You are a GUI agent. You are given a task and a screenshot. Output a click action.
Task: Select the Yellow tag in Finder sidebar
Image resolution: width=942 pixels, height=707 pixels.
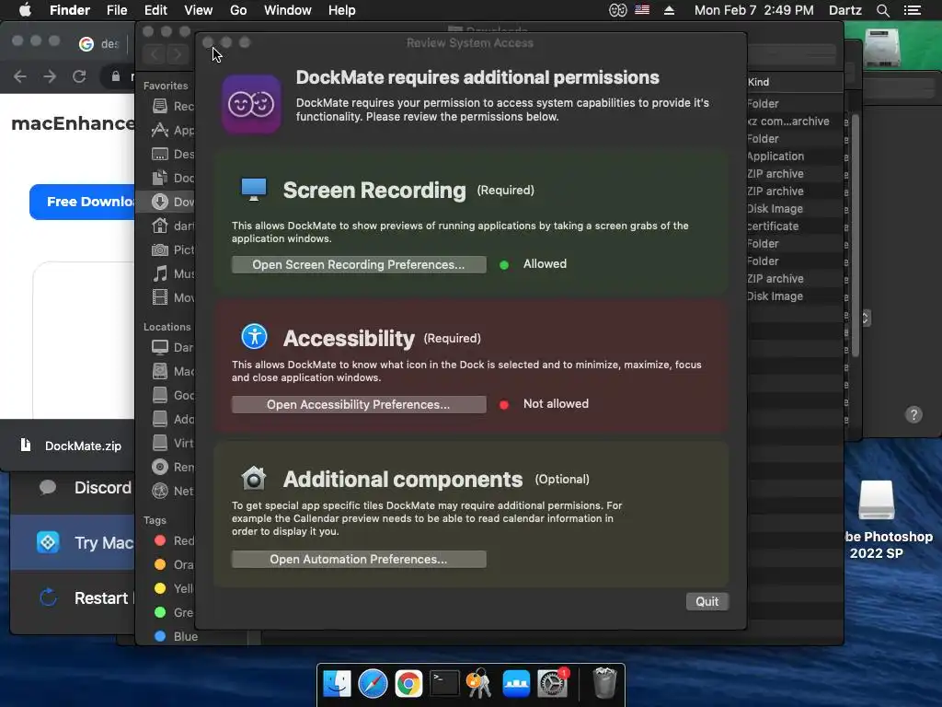pos(173,588)
